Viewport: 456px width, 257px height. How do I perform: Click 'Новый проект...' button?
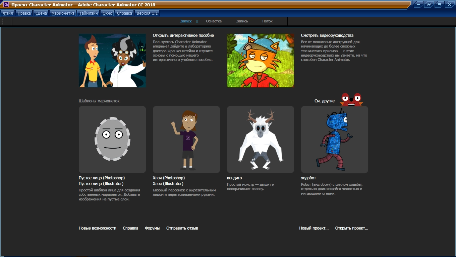[x=314, y=228]
